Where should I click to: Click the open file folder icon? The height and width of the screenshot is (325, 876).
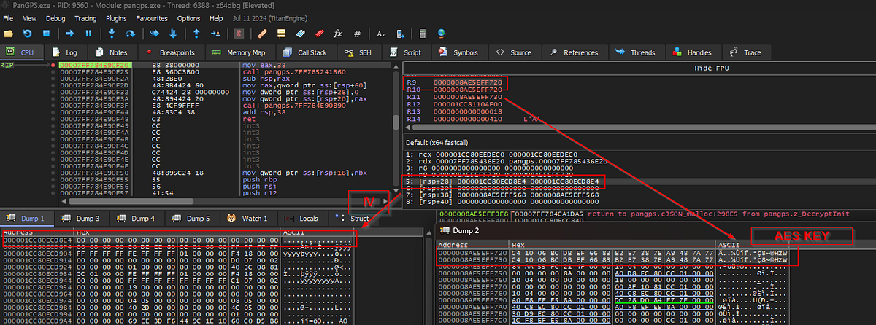coord(8,34)
